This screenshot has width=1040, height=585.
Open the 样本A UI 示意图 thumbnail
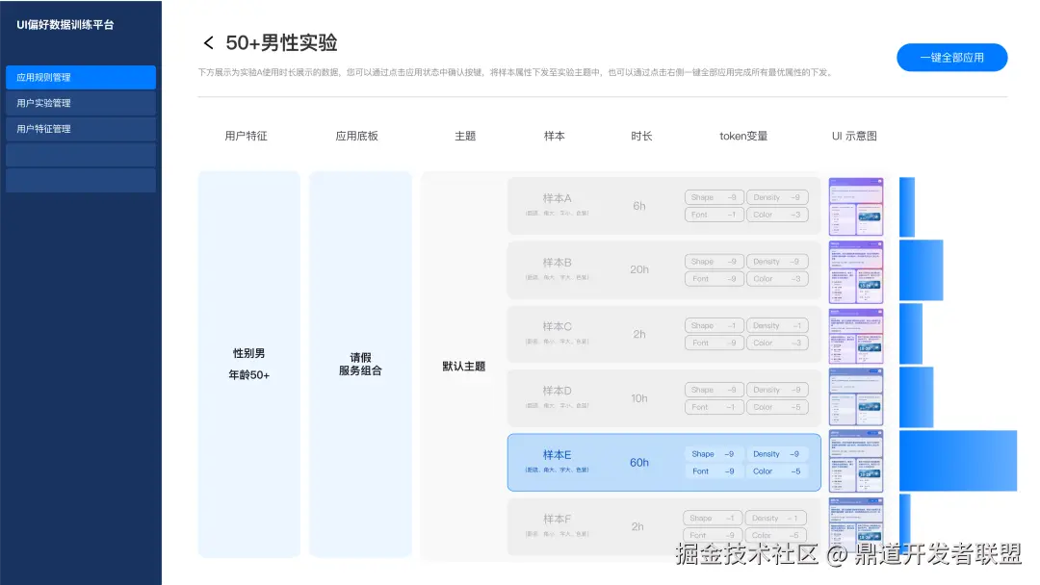pos(855,205)
